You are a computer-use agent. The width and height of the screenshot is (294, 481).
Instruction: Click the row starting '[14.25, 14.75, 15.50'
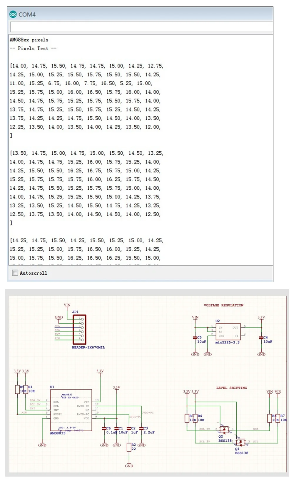87,240
